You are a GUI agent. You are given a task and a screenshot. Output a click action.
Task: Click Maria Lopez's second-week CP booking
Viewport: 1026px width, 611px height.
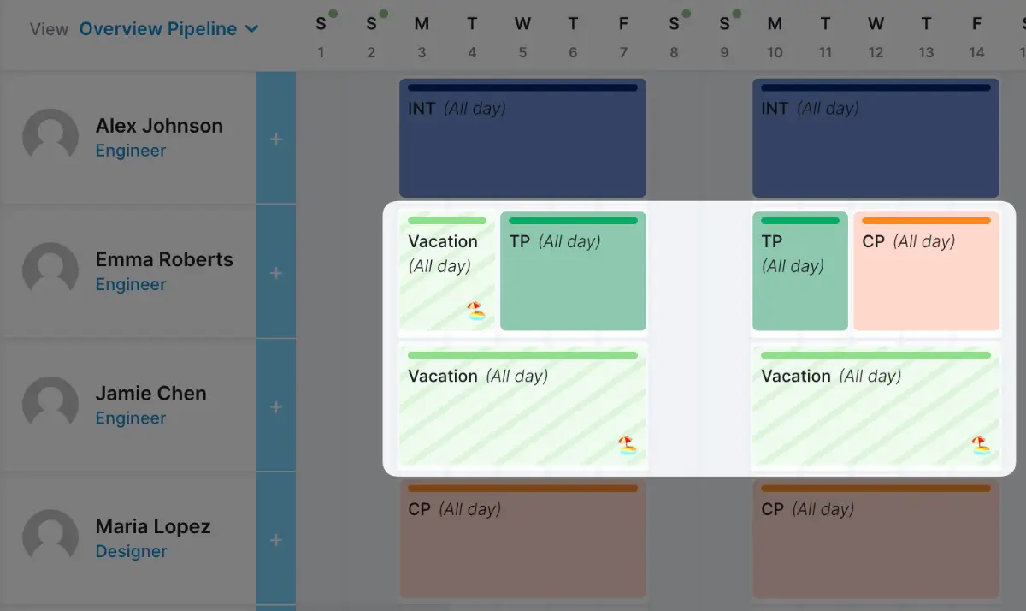click(x=876, y=539)
